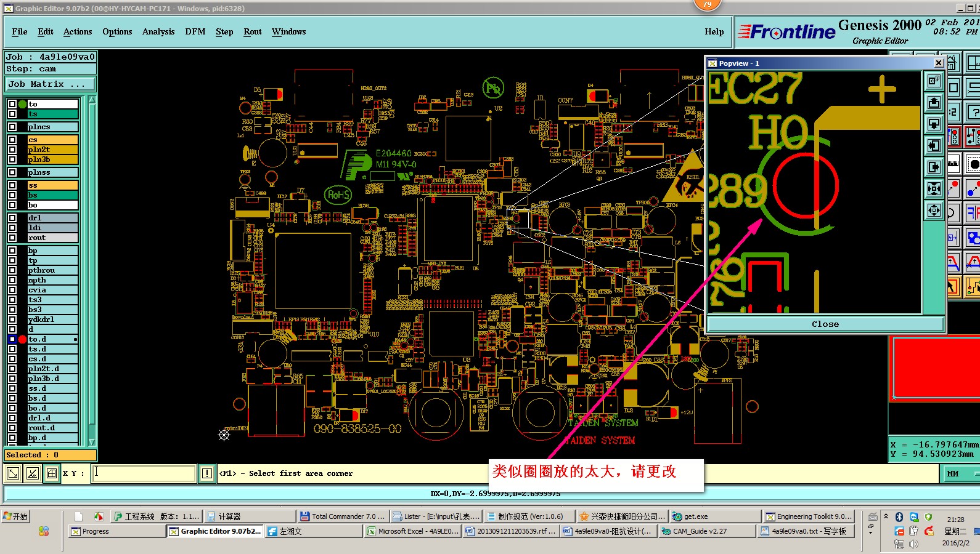Click the X Y coordinate input field
The height and width of the screenshot is (554, 980).
(144, 473)
